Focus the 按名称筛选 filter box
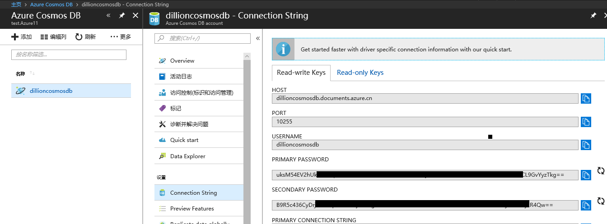The width and height of the screenshot is (607, 224). click(69, 55)
